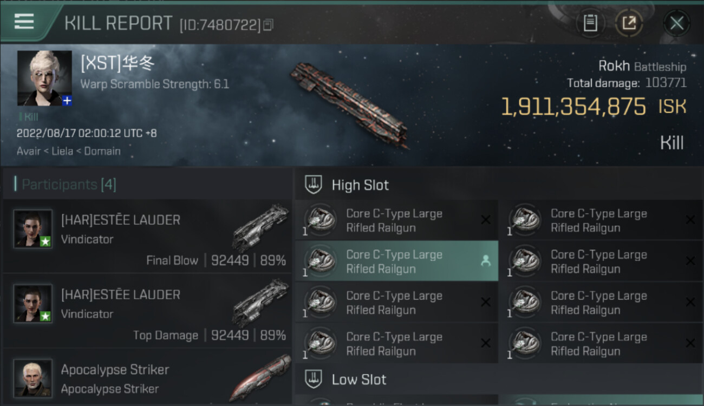The width and height of the screenshot is (704, 406).
Task: Open the hamburger menu
Action: pos(24,22)
